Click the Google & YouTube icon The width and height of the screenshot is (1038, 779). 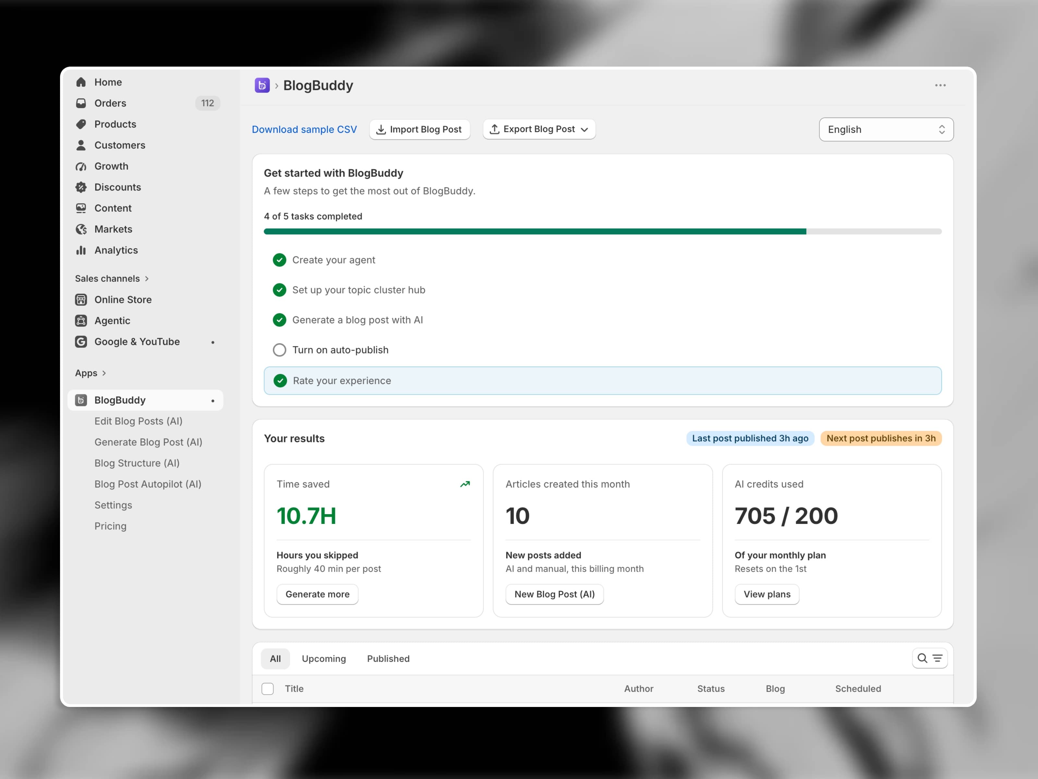pyautogui.click(x=81, y=342)
